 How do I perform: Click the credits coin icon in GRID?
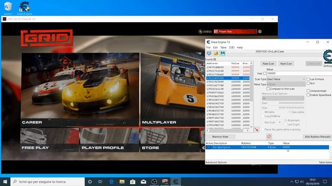[200, 32]
